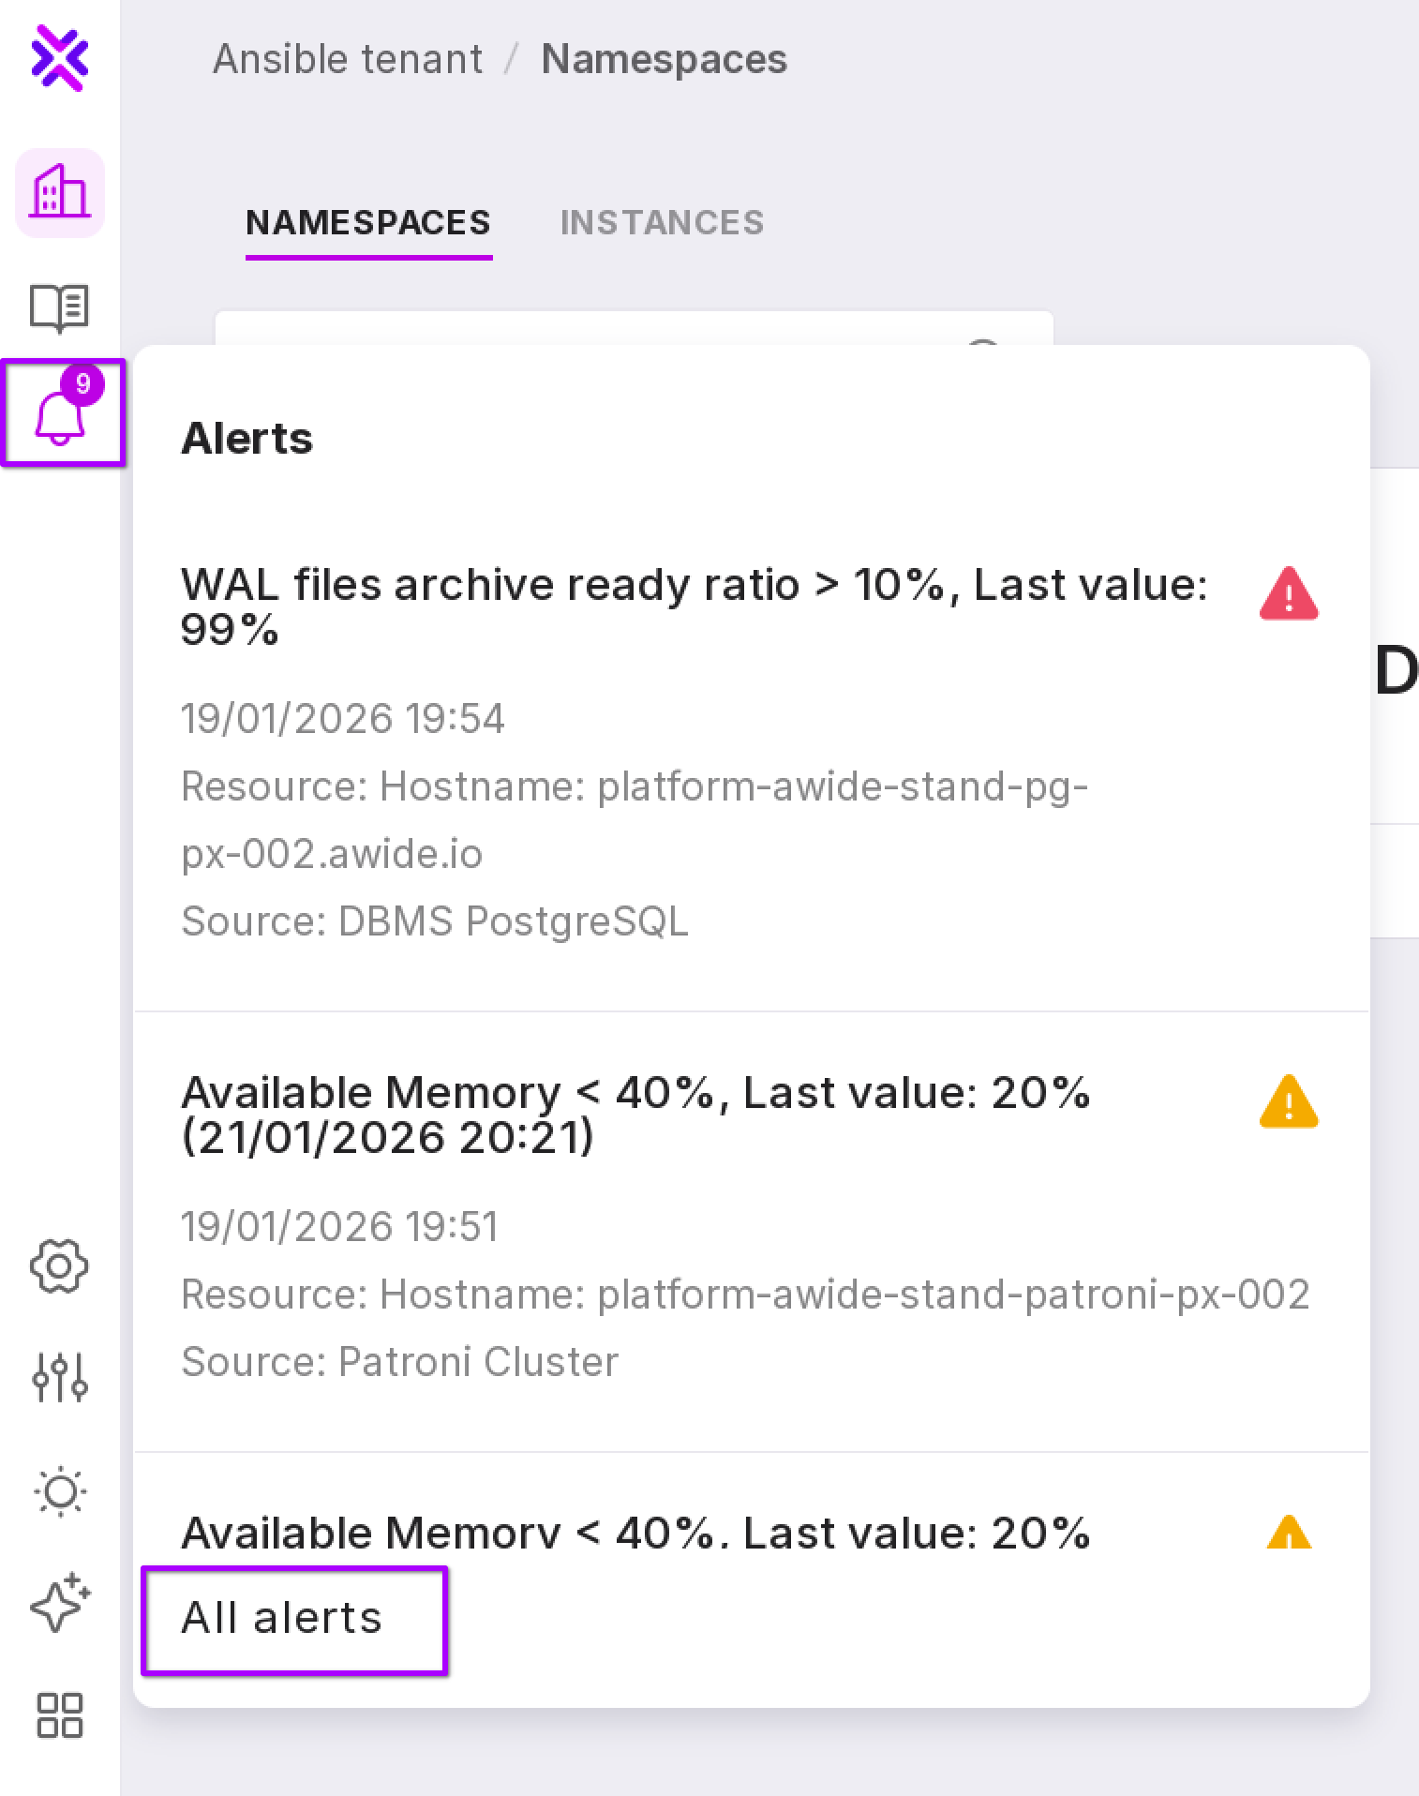The width and height of the screenshot is (1419, 1796).
Task: Click the first orange warning triangle
Action: 1289,1101
